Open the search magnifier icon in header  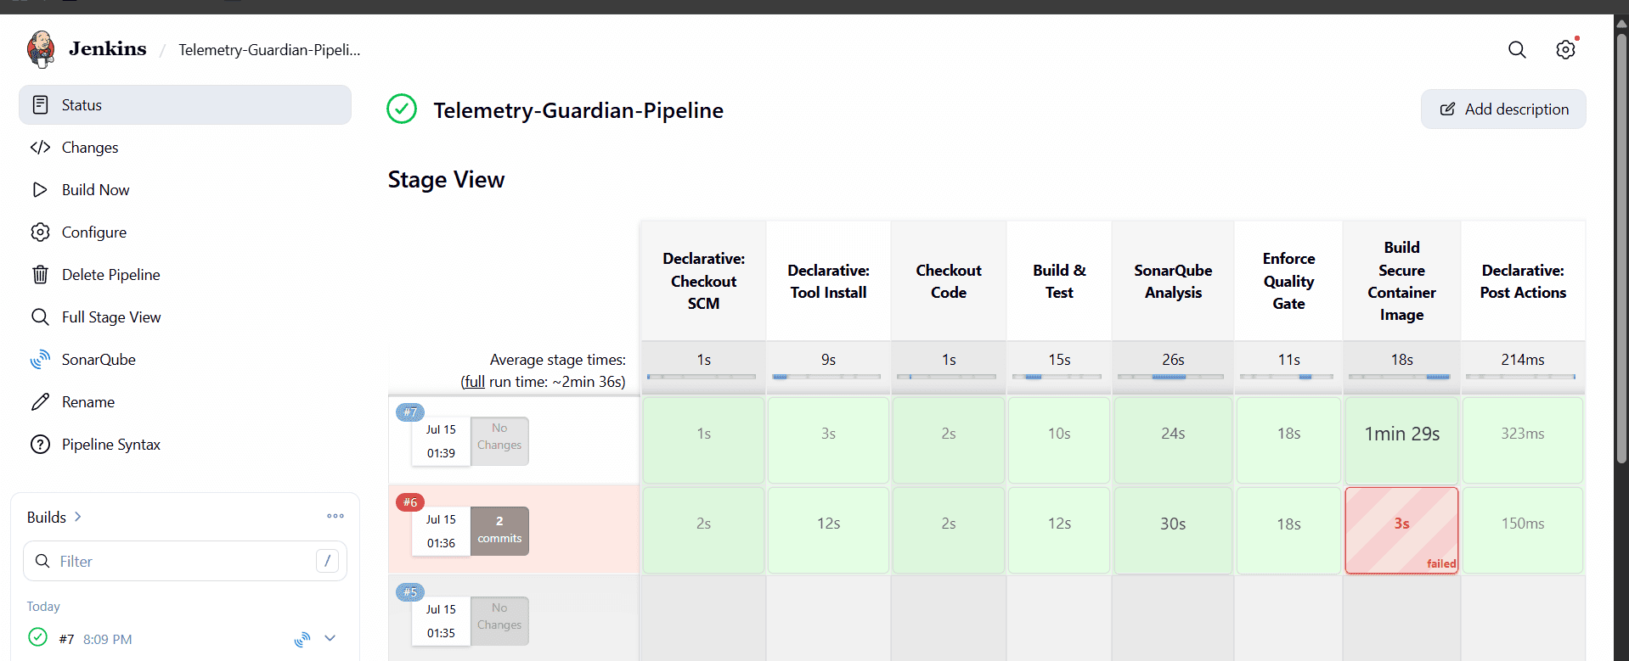tap(1517, 50)
